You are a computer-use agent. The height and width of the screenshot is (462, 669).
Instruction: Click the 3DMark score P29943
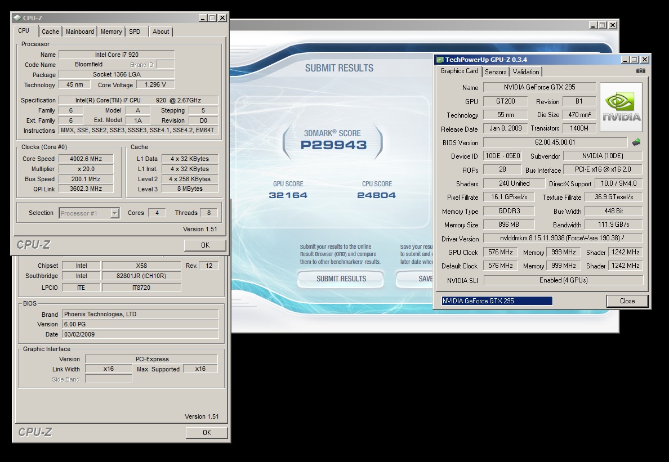[x=333, y=145]
